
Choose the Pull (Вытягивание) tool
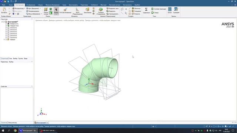pos(65,11)
